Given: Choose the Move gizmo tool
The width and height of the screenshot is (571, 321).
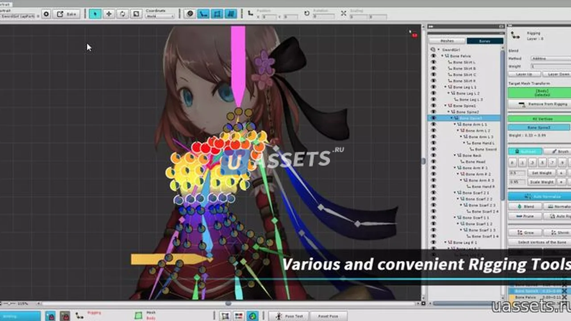Looking at the screenshot, I should coord(108,14).
